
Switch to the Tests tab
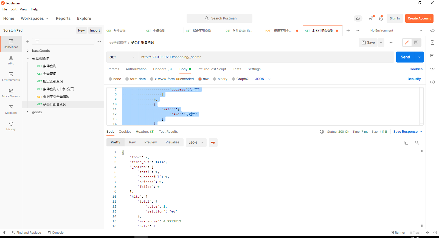coord(237,69)
